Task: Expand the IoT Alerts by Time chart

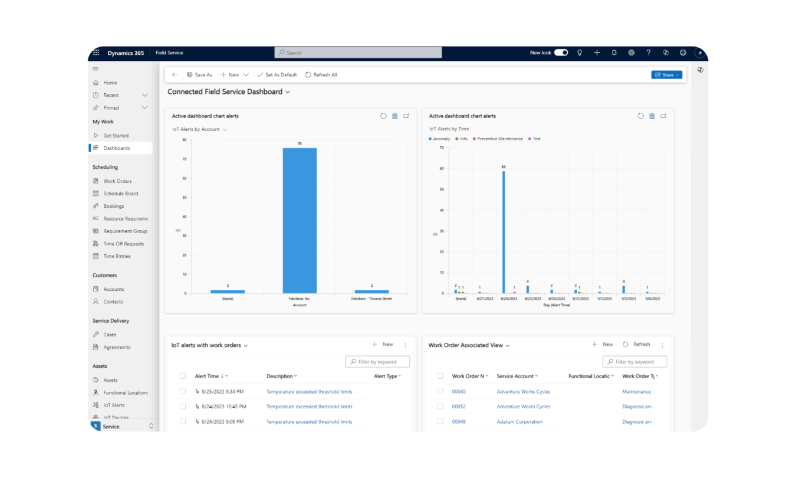Action: click(x=663, y=116)
